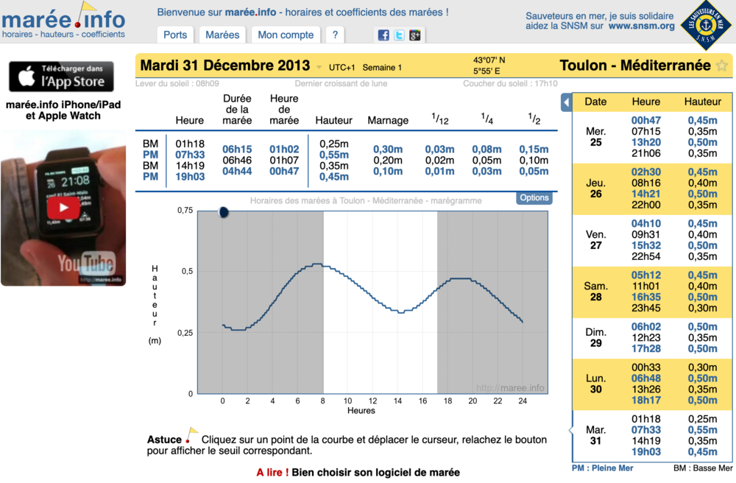Click high tide time 07h33 in main table
Screen dimensions: 736x483
[190, 155]
